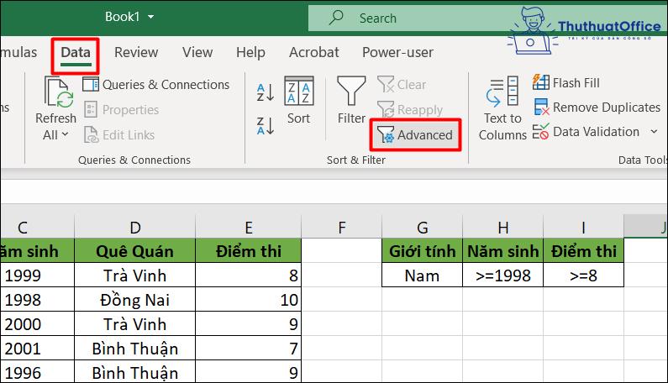Open the Help tab

click(250, 52)
